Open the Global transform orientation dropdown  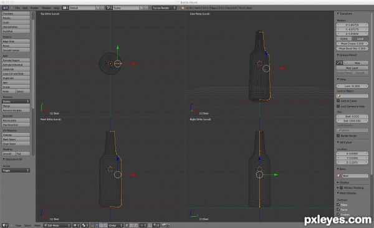pyautogui.click(x=116, y=225)
